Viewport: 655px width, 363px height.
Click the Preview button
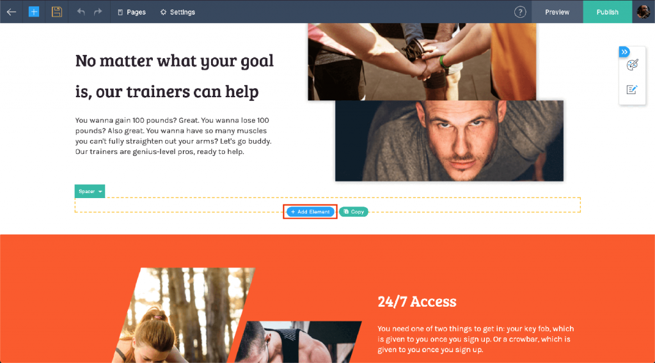click(x=557, y=12)
